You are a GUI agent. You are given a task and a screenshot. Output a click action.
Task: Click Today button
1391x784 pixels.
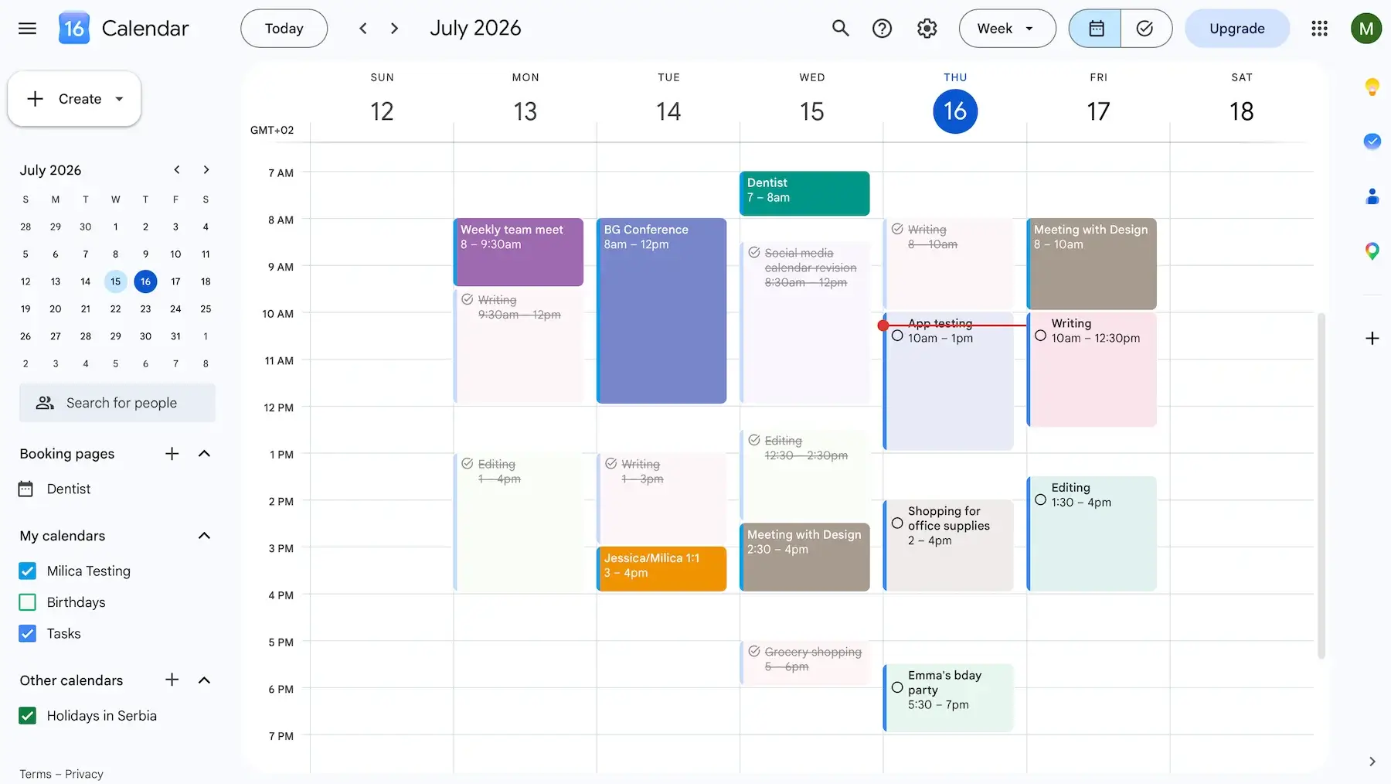coord(284,29)
